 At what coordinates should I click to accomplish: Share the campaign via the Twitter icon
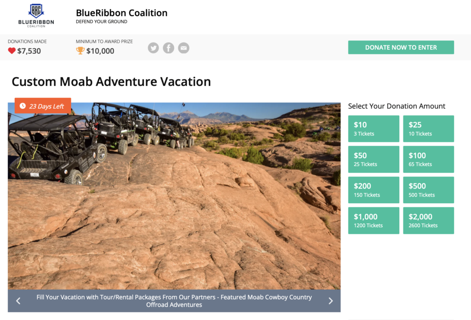153,48
